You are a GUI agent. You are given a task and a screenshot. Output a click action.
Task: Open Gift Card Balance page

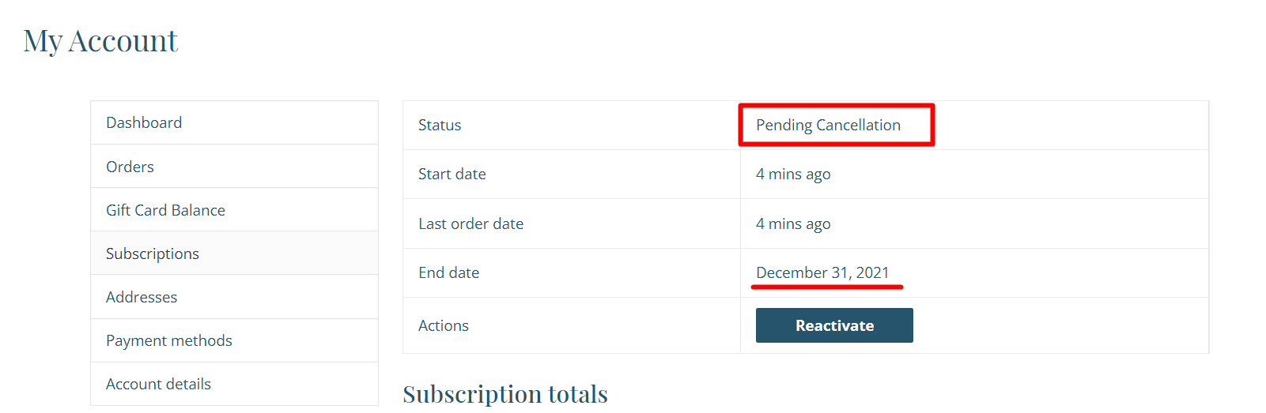pyautogui.click(x=165, y=210)
